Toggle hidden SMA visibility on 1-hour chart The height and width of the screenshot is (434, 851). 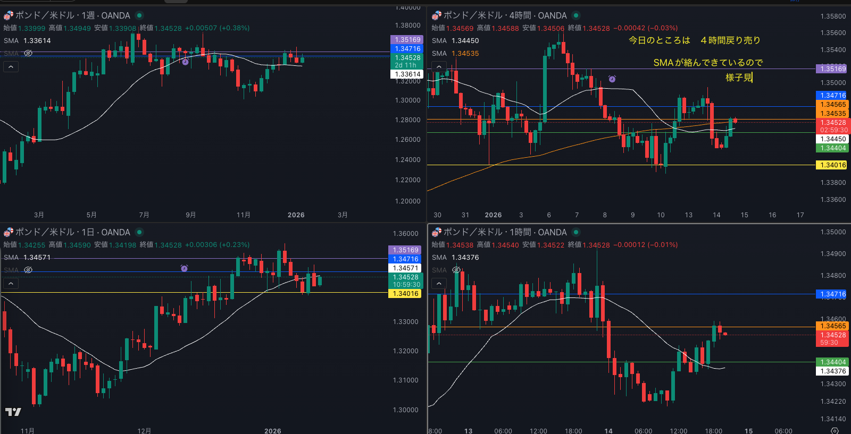456,270
